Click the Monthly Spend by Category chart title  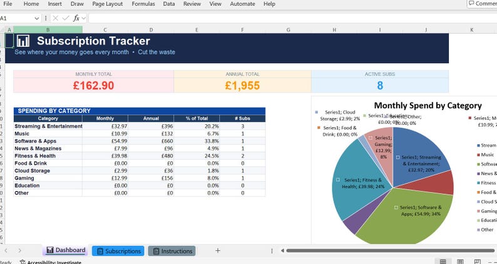coord(428,105)
